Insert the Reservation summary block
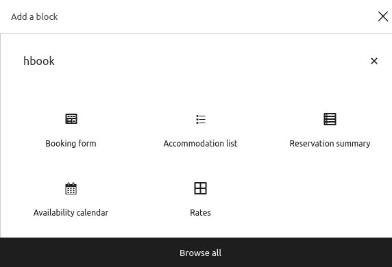This screenshot has width=392, height=267. tap(330, 130)
